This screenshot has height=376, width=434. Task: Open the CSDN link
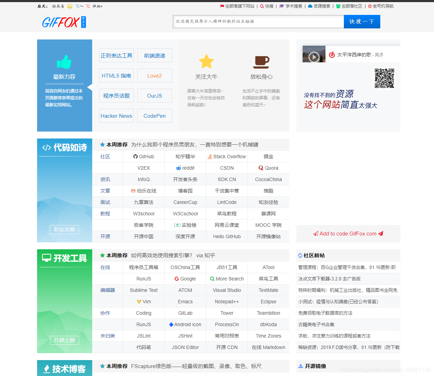point(227,168)
